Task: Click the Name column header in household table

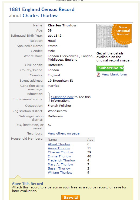Action: [52, 140]
